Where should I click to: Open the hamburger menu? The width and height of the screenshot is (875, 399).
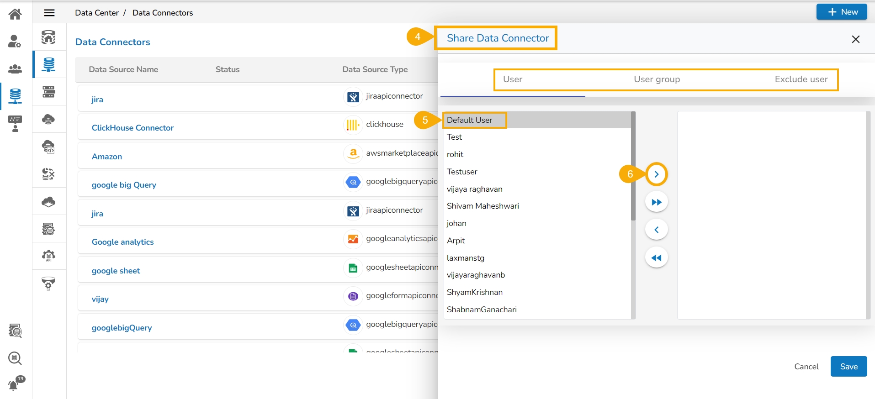pos(49,13)
